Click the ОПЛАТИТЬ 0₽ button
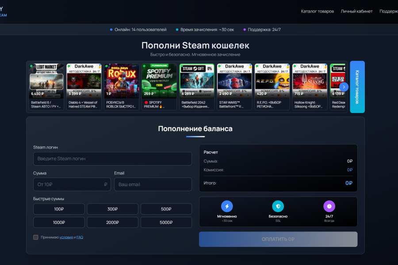The height and width of the screenshot is (265, 398). [278, 239]
